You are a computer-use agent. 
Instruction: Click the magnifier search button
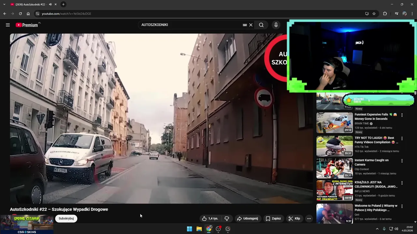point(261,25)
